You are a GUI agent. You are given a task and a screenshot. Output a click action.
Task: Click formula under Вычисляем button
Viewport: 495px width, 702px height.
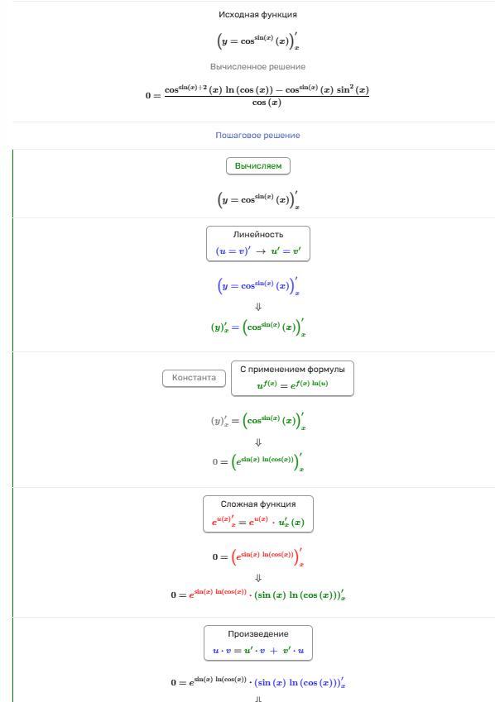(x=257, y=200)
